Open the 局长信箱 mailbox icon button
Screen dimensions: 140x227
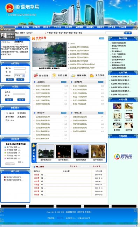coord(41,75)
